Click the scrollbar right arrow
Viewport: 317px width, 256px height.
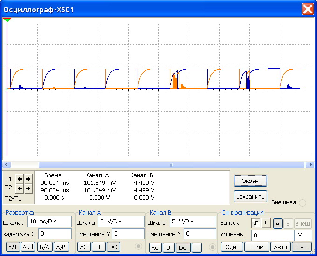click(310, 165)
